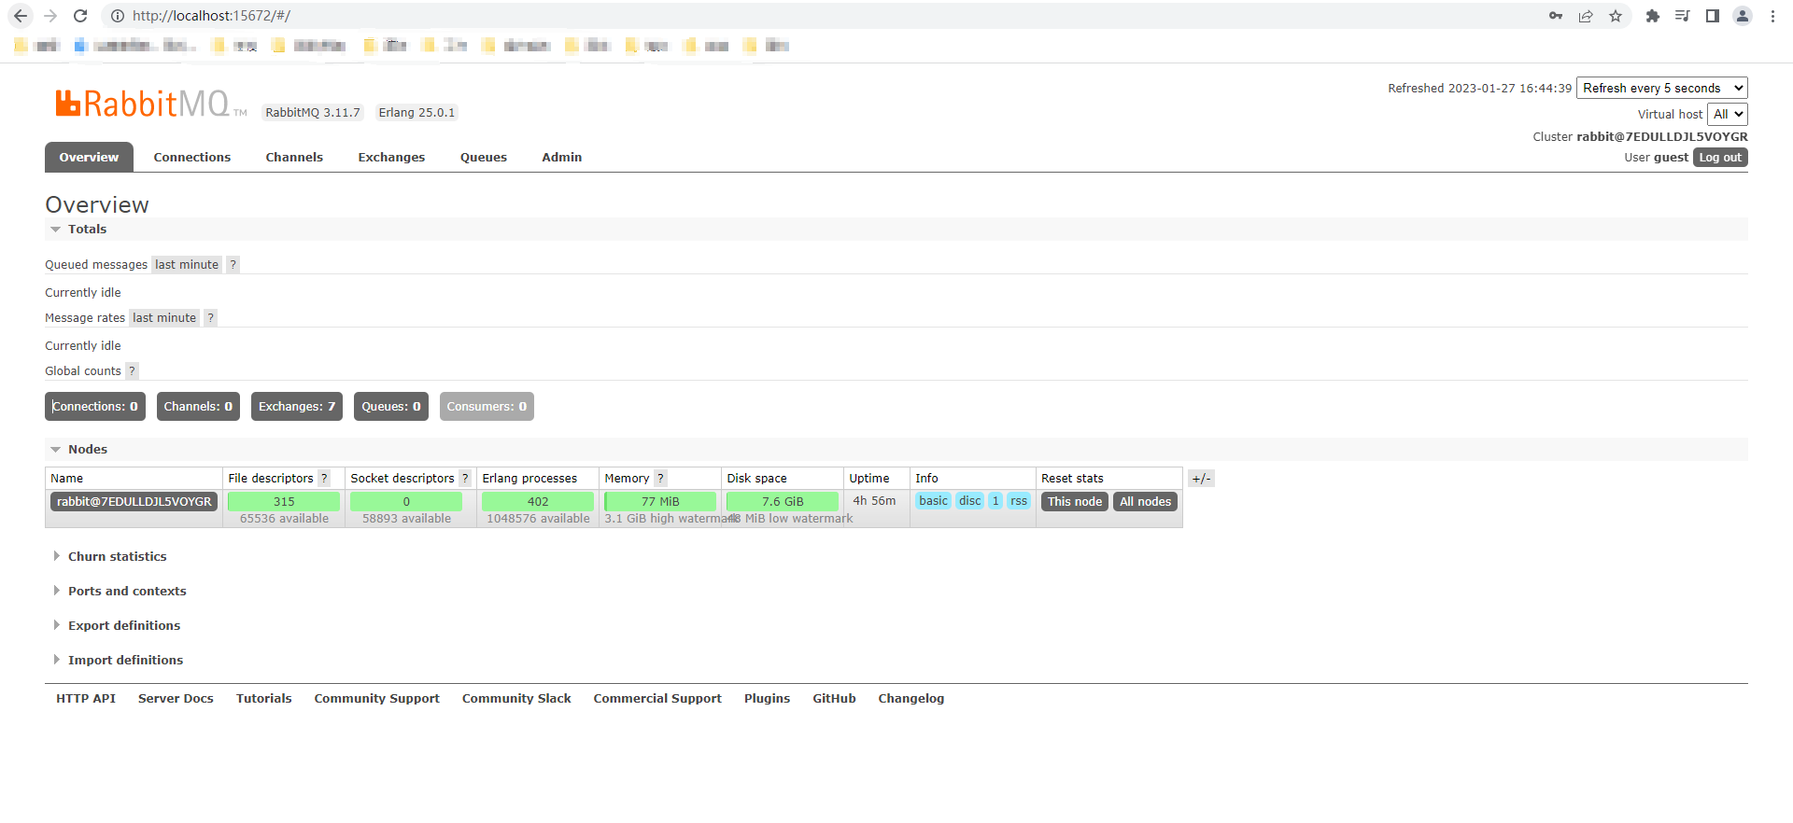Click the rss info tag
The image size is (1793, 823).
(x=1019, y=501)
